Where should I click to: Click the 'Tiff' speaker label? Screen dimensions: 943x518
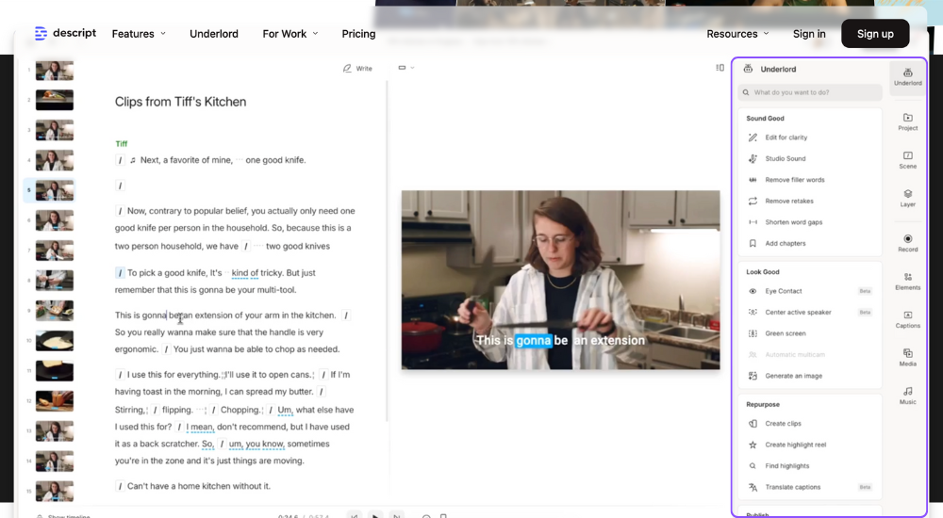pos(121,143)
